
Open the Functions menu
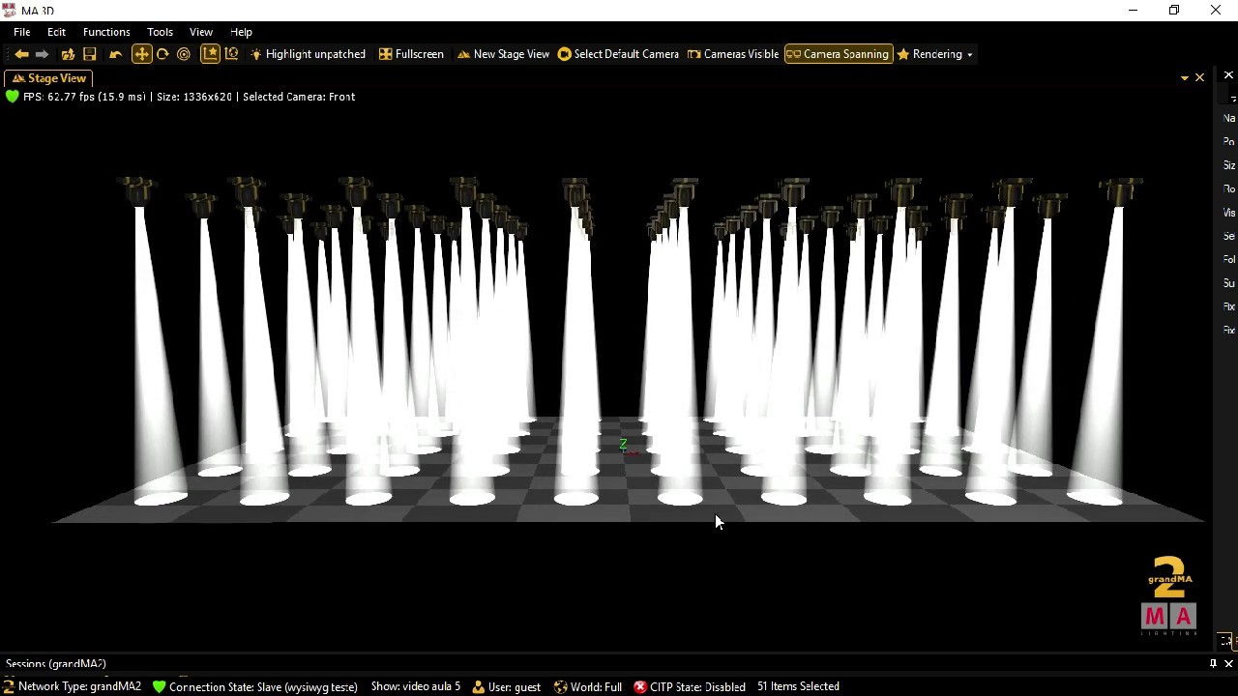click(106, 32)
